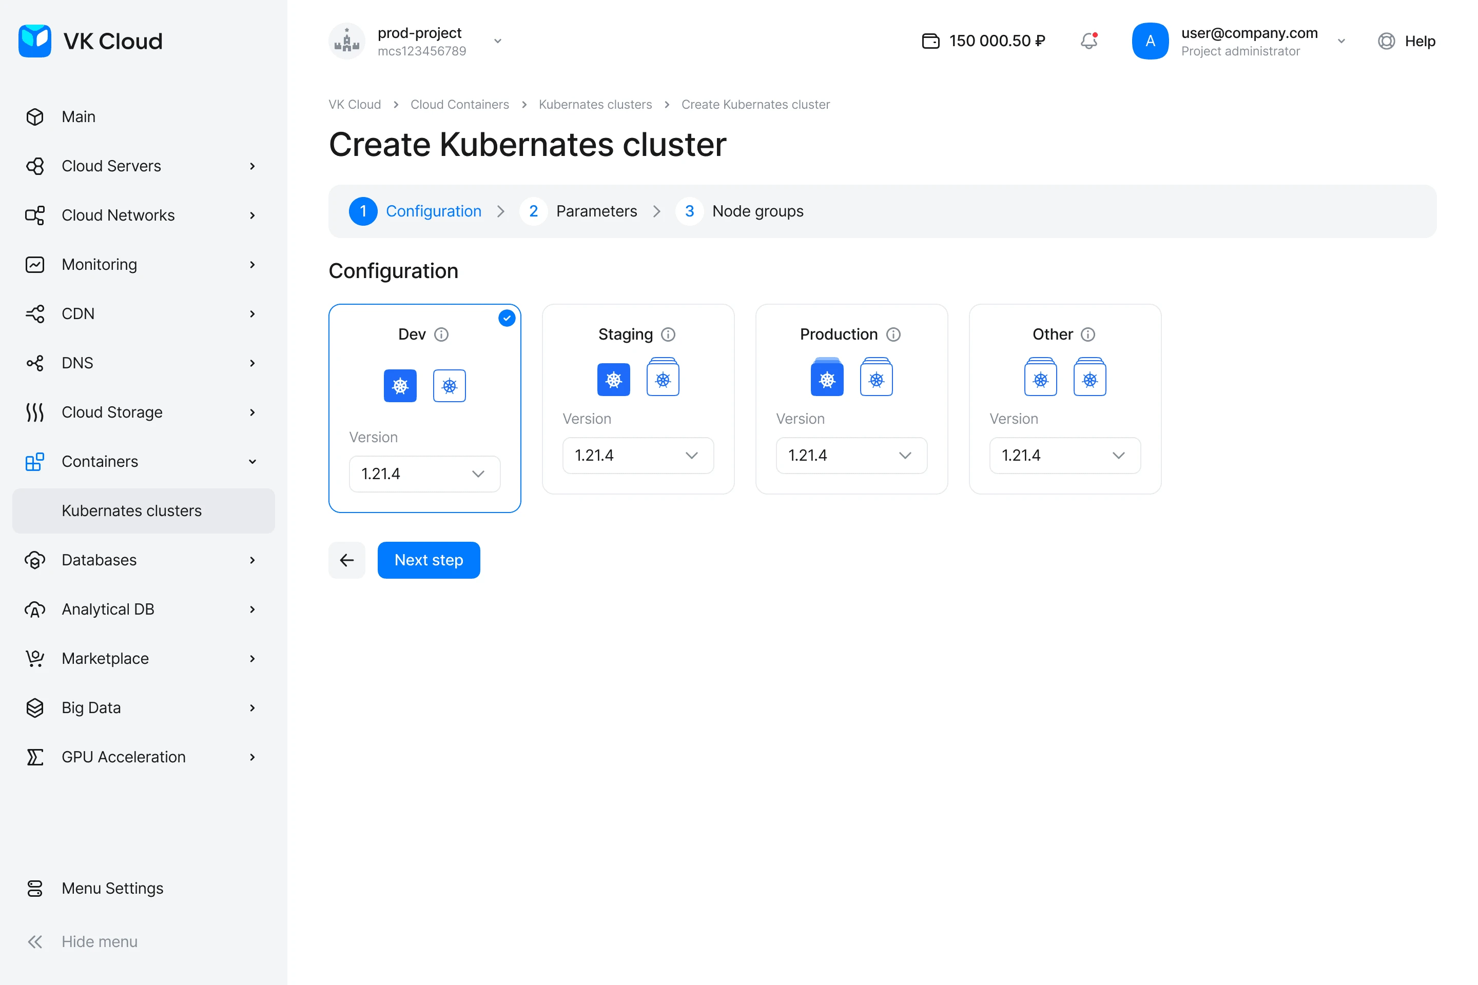Image resolution: width=1478 pixels, height=985 pixels.
Task: Click the CDN sidebar icon
Action: tap(34, 313)
